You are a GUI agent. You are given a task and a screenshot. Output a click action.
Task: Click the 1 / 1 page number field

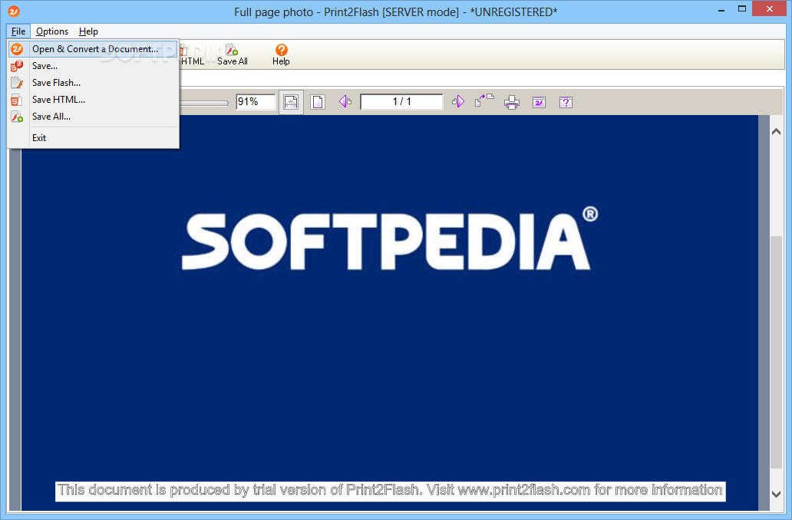click(401, 101)
